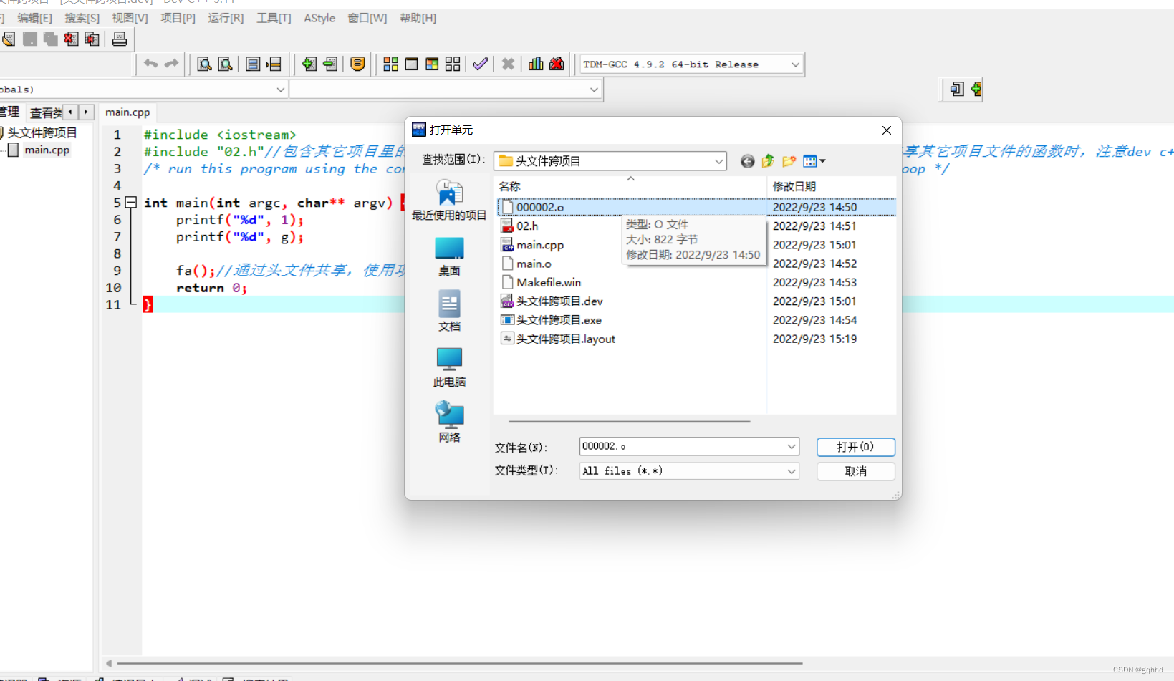Click the Syntax Check checkmark icon
This screenshot has width=1174, height=681.
coord(481,64)
